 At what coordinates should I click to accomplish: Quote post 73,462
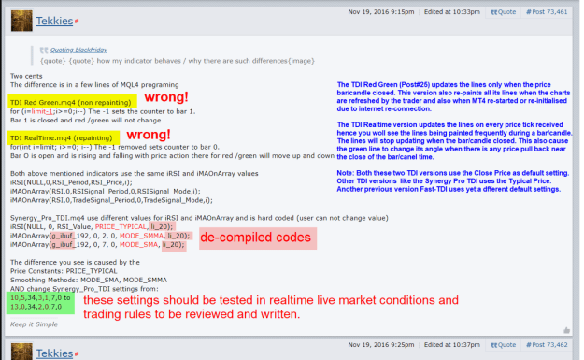(504, 345)
